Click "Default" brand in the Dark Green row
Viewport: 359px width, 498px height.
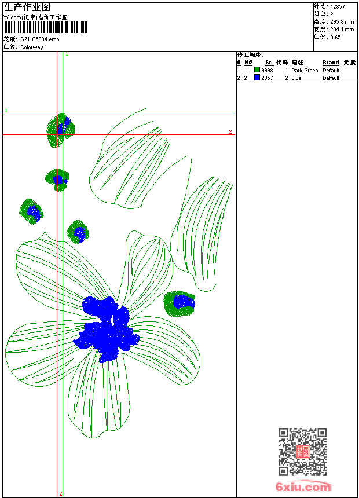(x=331, y=71)
